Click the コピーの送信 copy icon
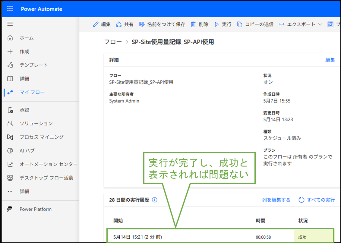The width and height of the screenshot is (341, 243). click(x=239, y=24)
